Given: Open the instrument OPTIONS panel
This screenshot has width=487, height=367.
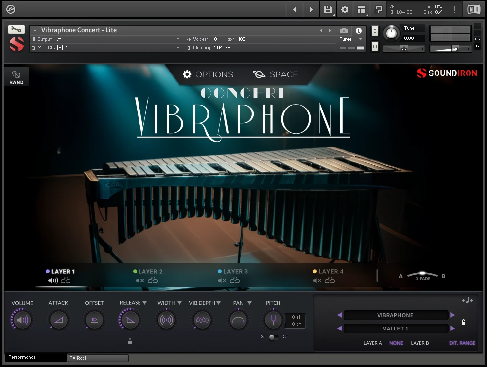Looking at the screenshot, I should [208, 74].
